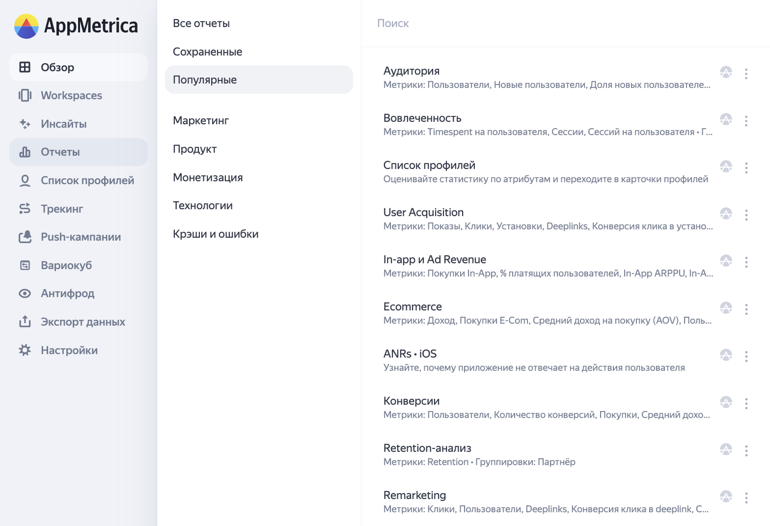Open Трекинг section in sidebar
Image resolution: width=770 pixels, height=526 pixels.
62,209
